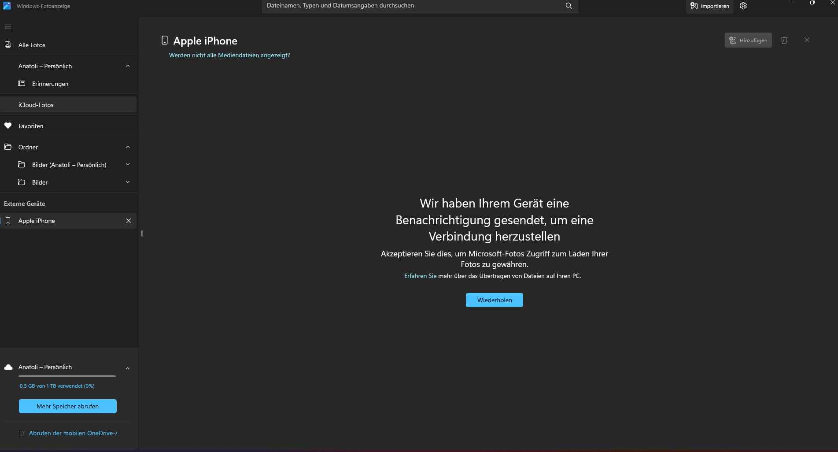Click the Externe Geräte heading
Screen dimensions: 838x452
click(x=25, y=204)
